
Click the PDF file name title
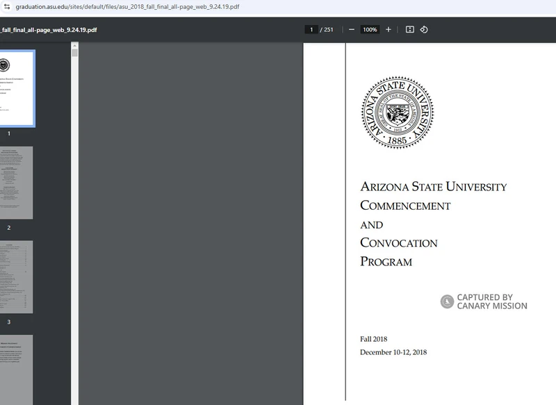(x=49, y=30)
